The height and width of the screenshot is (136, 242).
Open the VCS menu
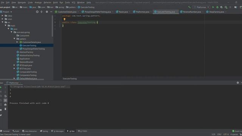[73, 3]
